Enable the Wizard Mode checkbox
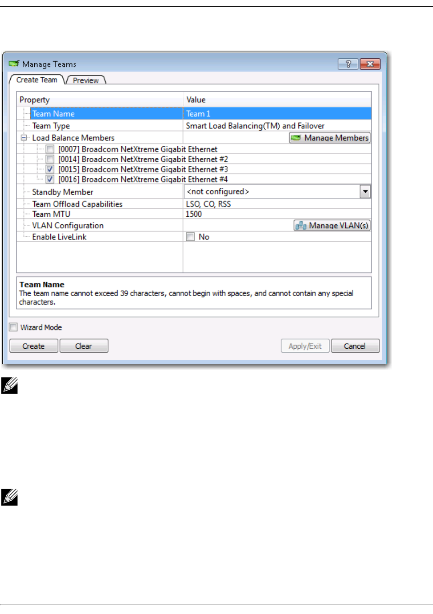The height and width of the screenshot is (614, 433). [x=13, y=327]
